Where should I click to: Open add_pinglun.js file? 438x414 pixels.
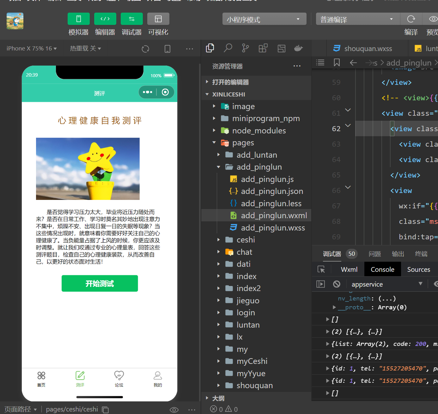[x=256, y=179]
